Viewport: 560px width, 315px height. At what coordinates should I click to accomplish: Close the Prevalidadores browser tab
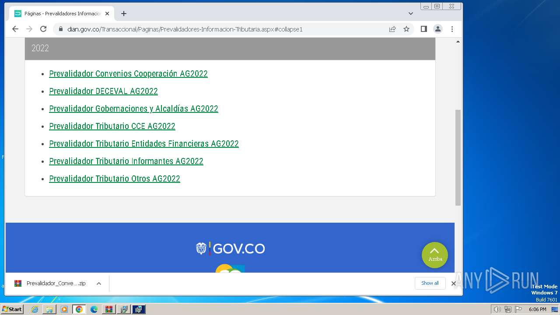107,14
